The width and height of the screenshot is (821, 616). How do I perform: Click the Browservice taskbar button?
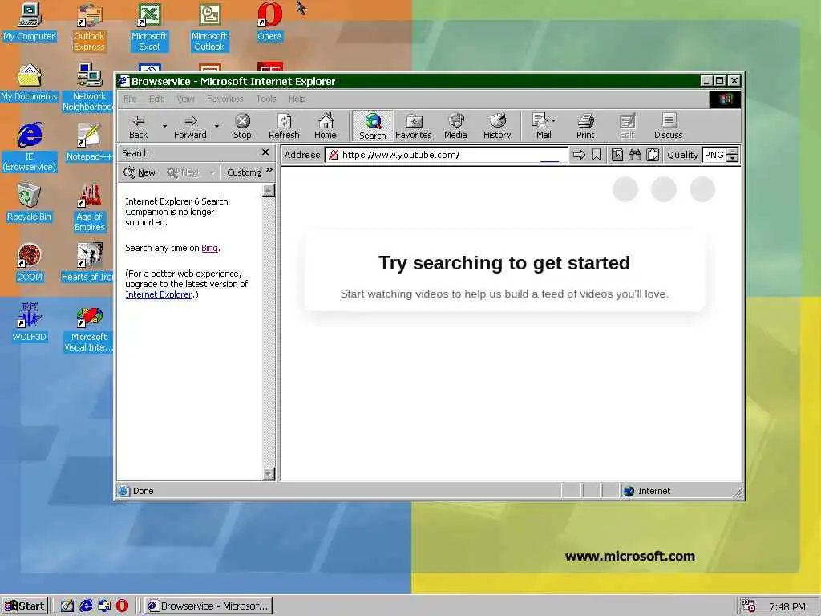pyautogui.click(x=208, y=606)
